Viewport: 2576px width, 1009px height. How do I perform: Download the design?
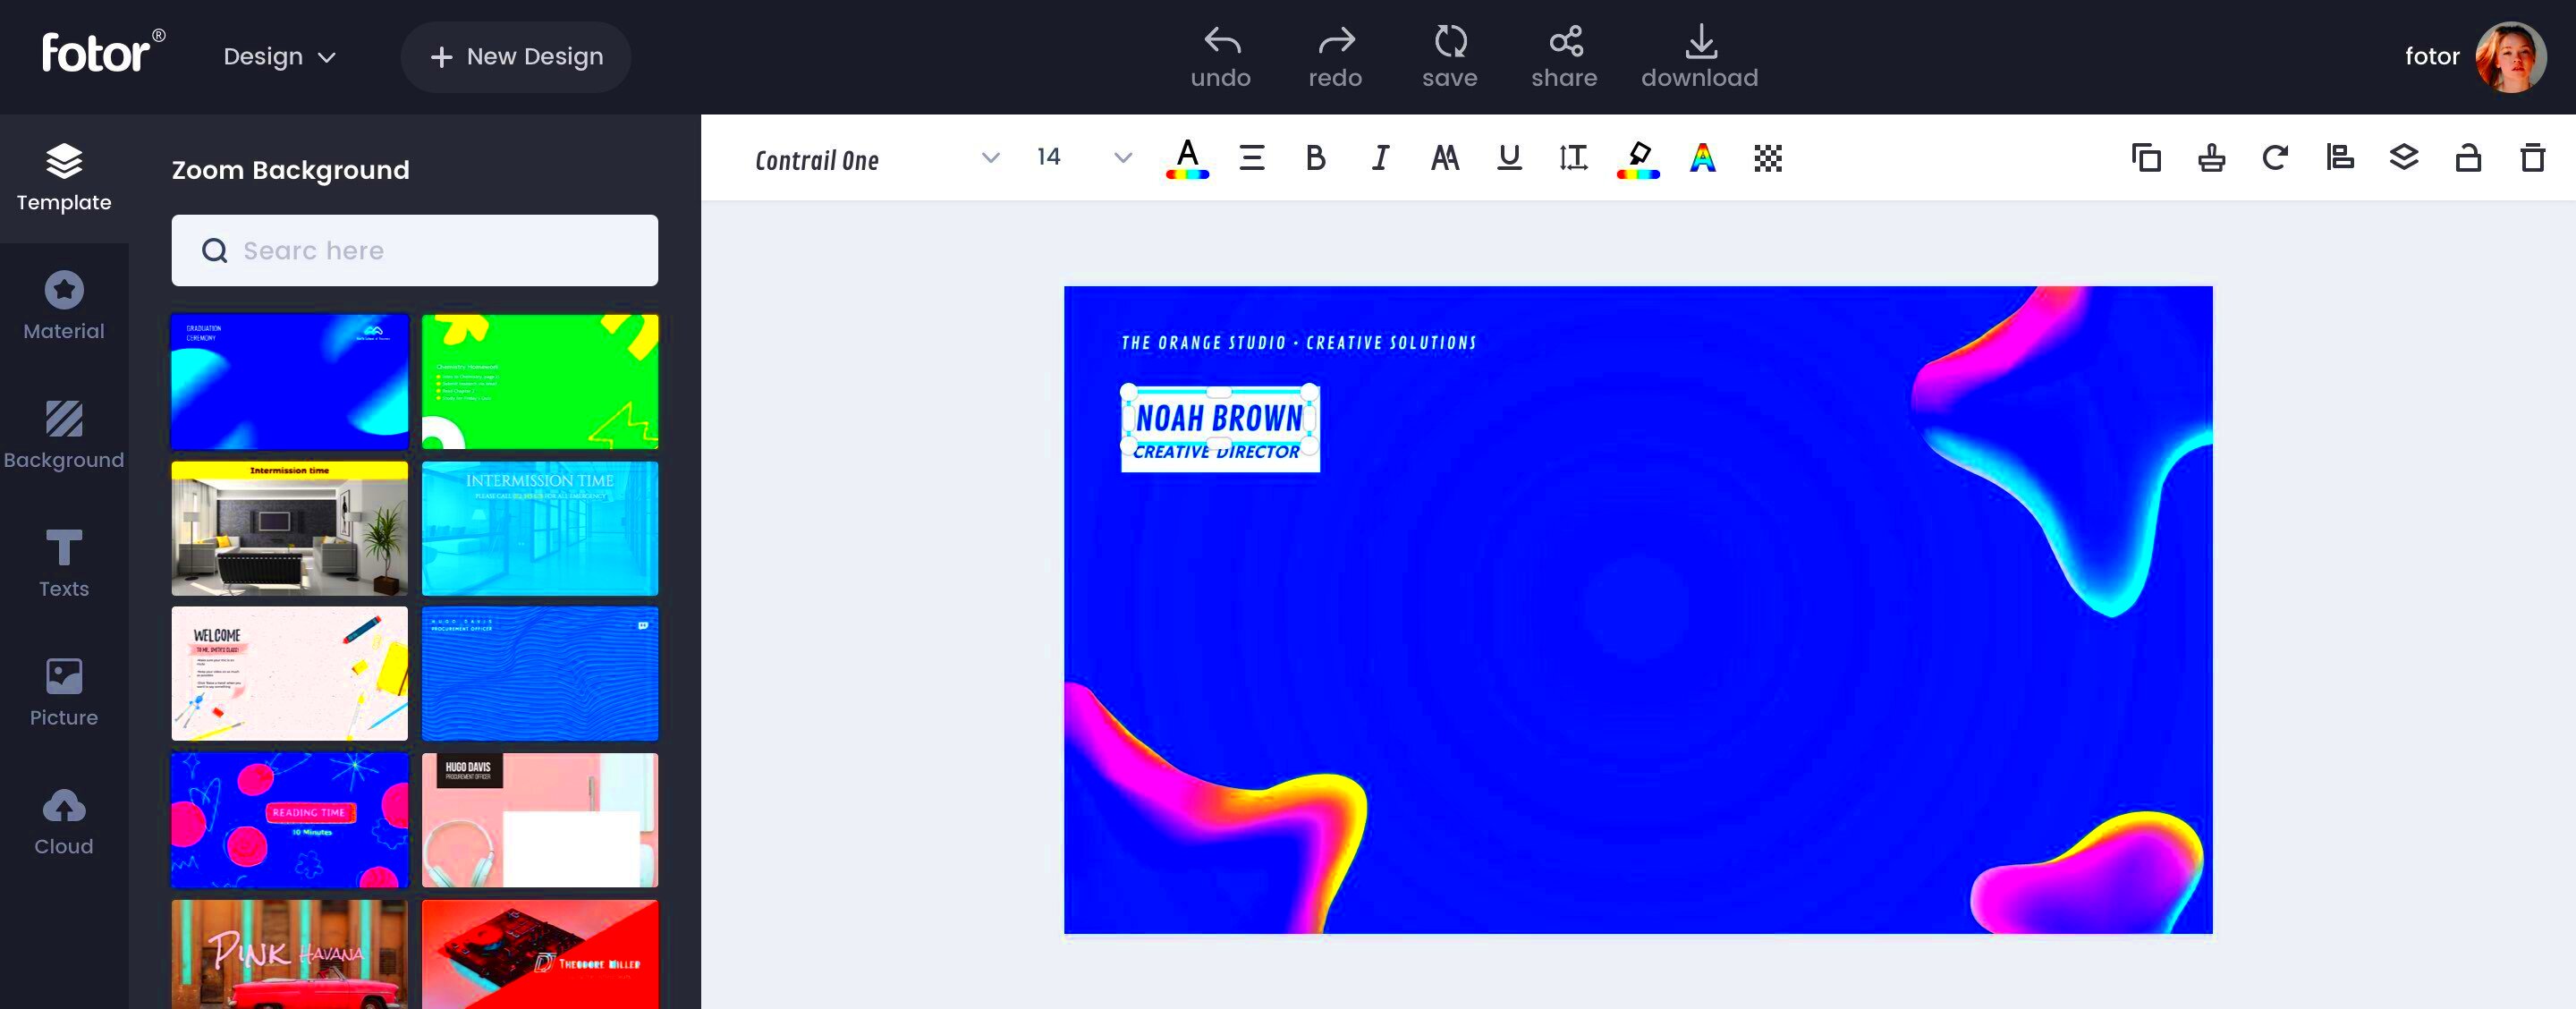point(1699,57)
